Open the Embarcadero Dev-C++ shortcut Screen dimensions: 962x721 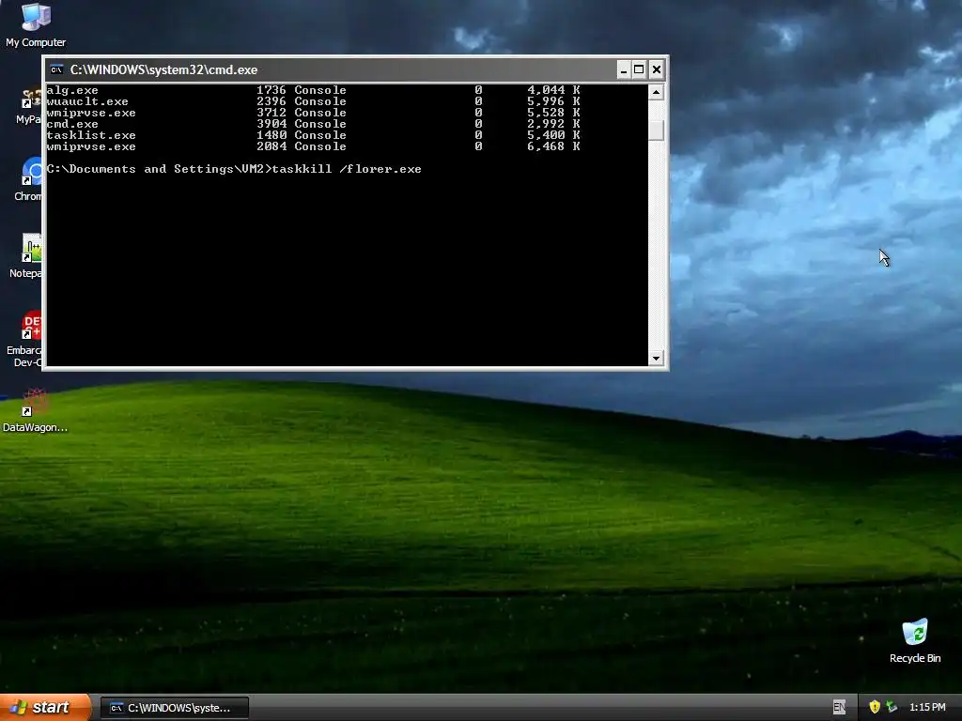(23, 339)
